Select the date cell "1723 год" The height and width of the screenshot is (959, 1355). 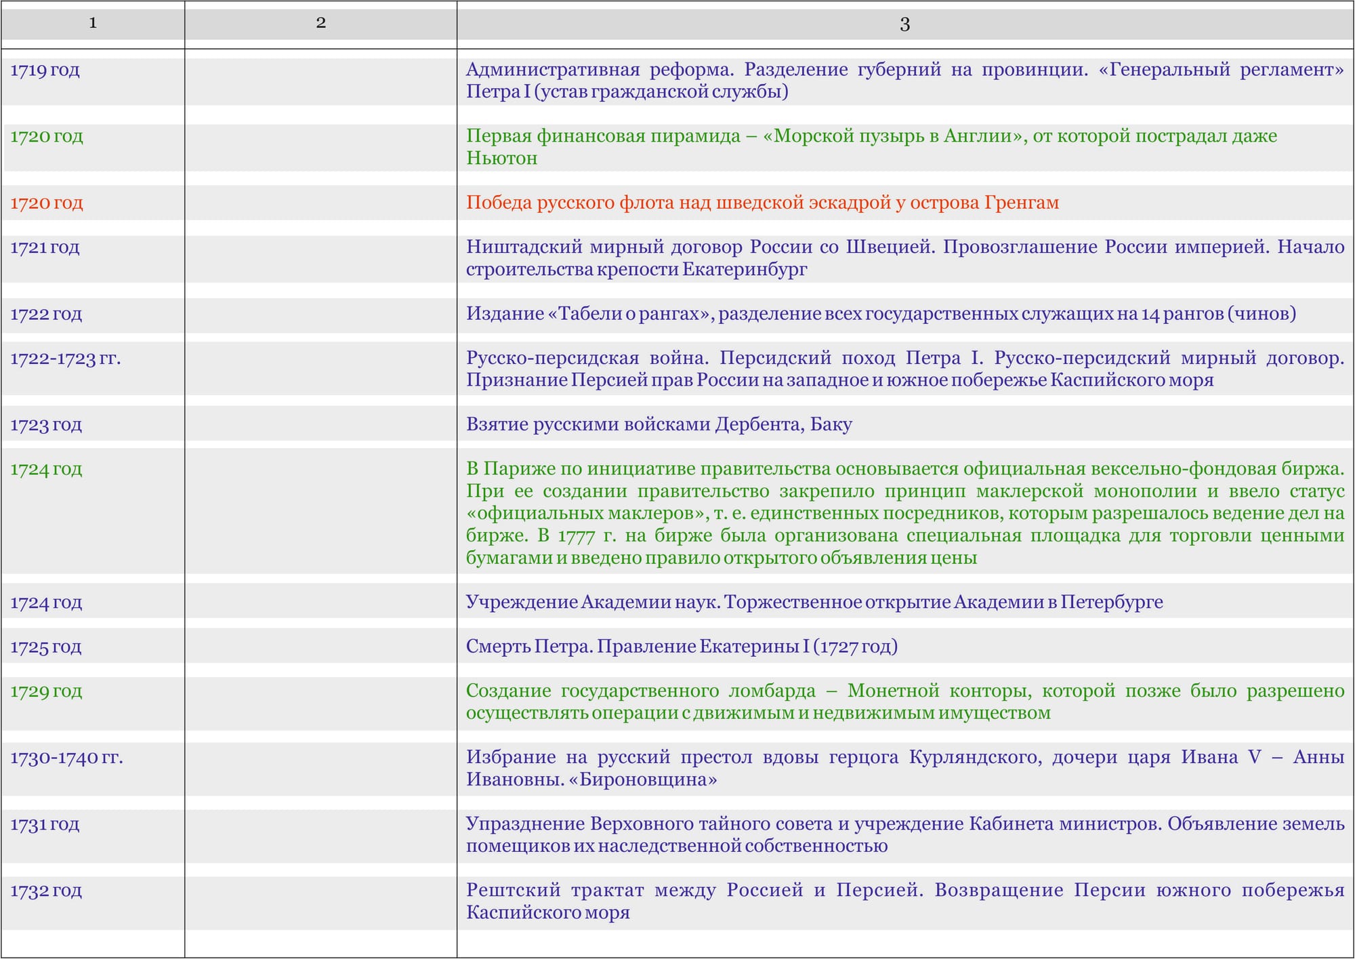coord(46,425)
